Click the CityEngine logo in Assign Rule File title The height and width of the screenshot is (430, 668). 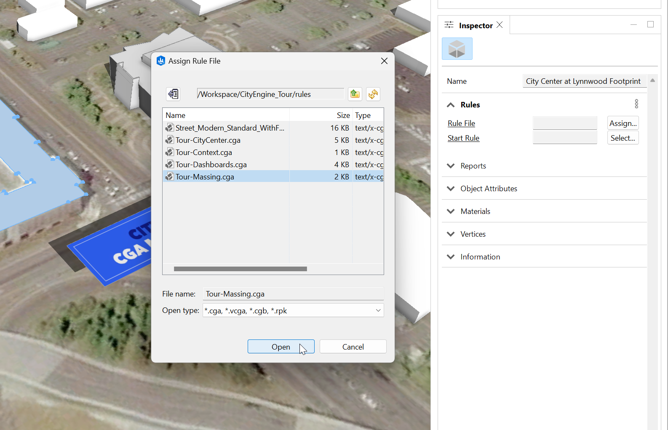[161, 61]
